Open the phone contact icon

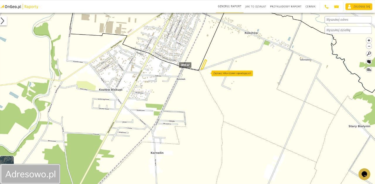[327, 7]
